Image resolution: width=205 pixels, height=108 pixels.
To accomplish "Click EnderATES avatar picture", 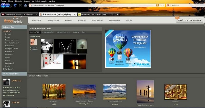I will pos(34,42).
